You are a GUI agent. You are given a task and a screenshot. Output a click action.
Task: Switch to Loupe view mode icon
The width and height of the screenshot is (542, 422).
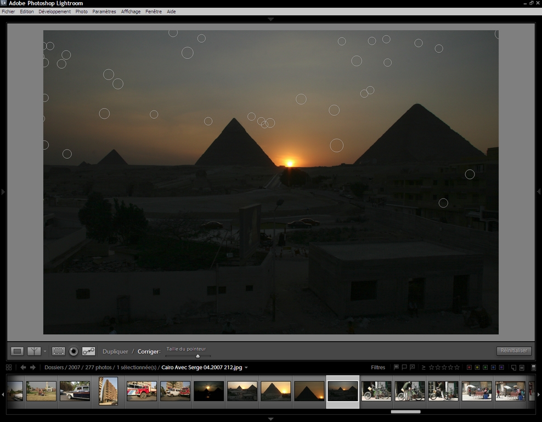tap(17, 351)
